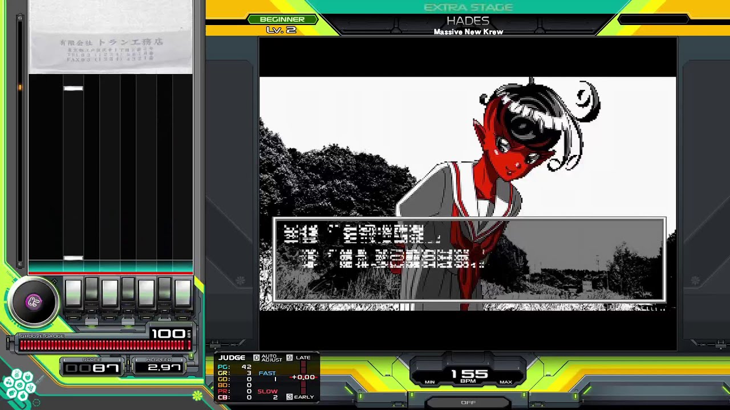Click the MAX label on BPM panel
Screen dimensions: 730x410
coord(505,382)
